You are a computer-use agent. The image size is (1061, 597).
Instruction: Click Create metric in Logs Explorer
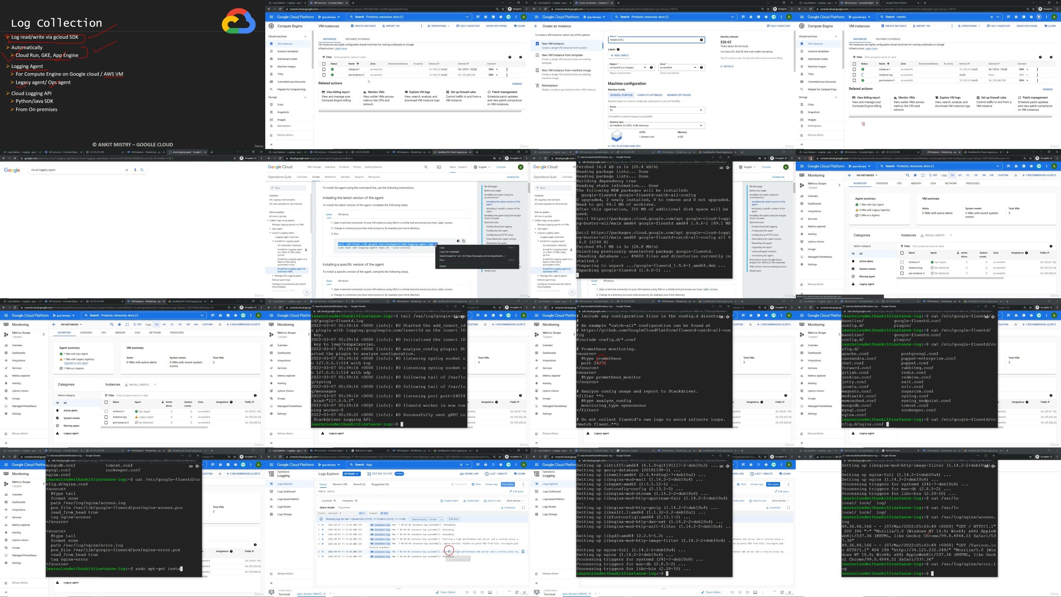(449, 501)
